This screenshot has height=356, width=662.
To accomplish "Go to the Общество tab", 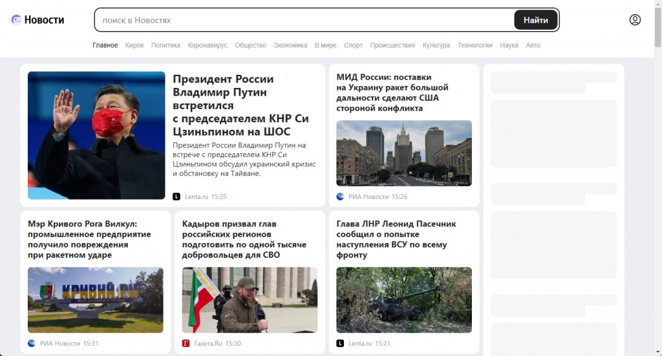I will (250, 45).
